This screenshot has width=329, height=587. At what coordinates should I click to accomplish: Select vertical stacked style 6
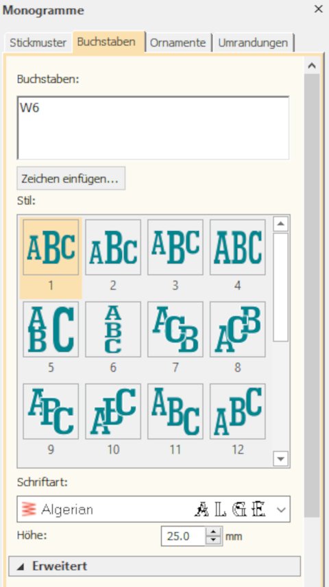[x=113, y=329]
